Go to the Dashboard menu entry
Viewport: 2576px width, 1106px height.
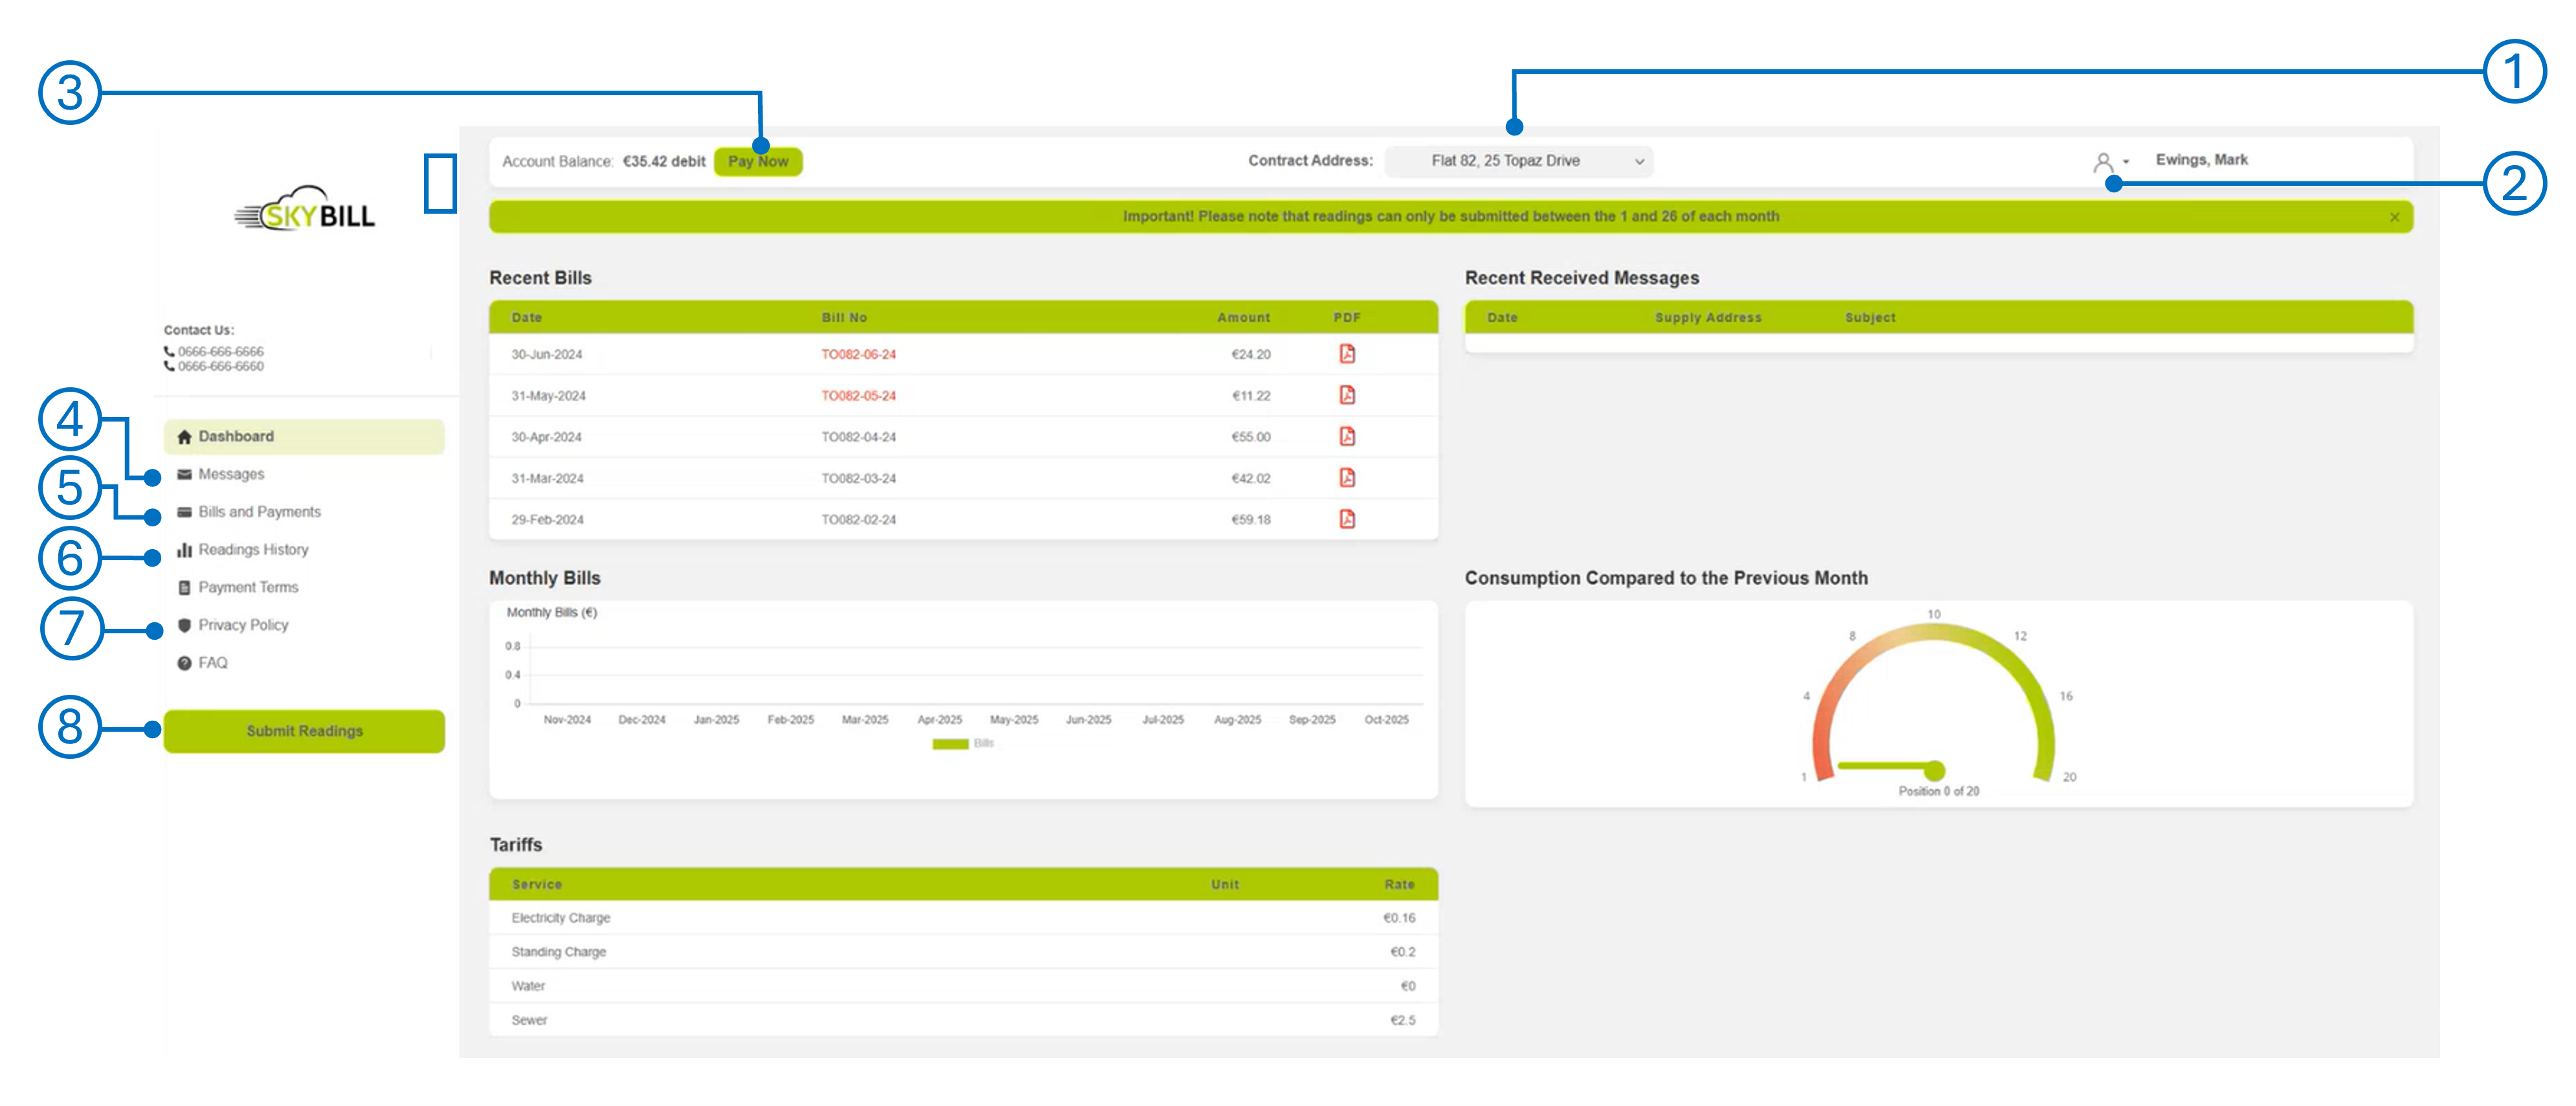click(236, 436)
